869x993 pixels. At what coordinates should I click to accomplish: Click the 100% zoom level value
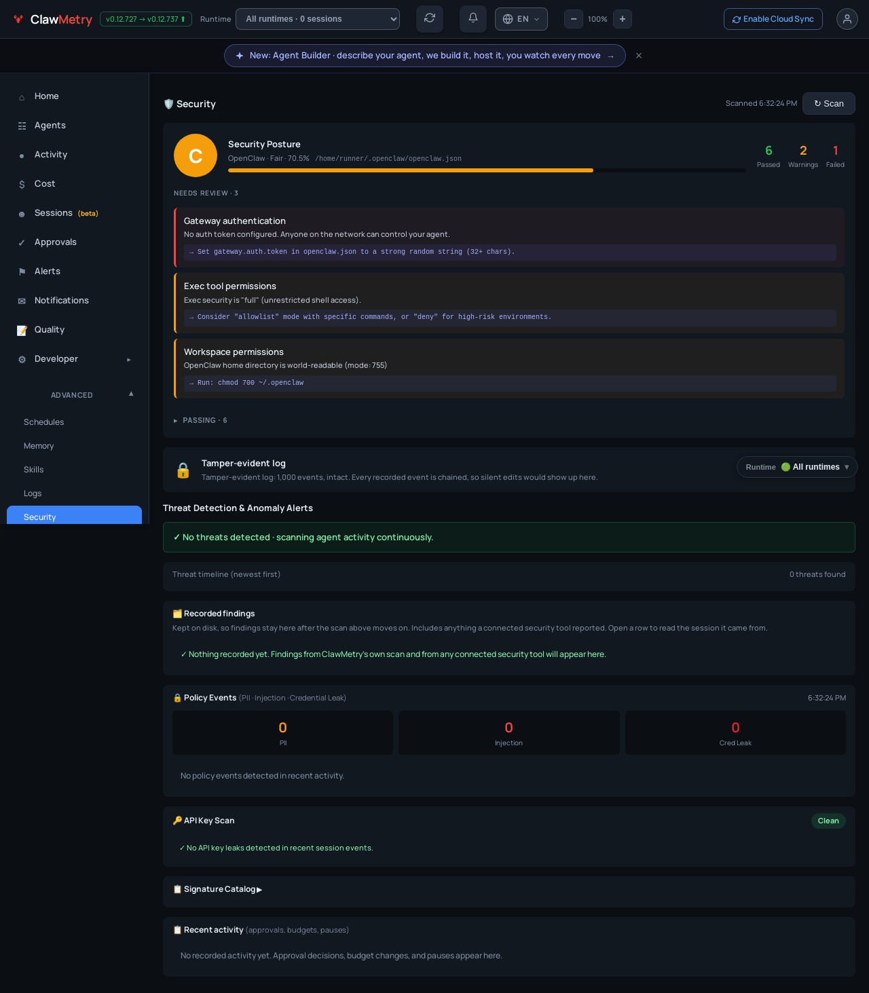pos(597,19)
